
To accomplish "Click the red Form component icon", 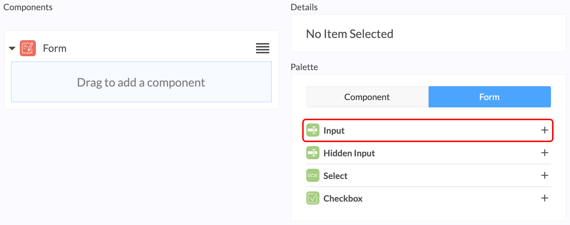I will pos(28,48).
